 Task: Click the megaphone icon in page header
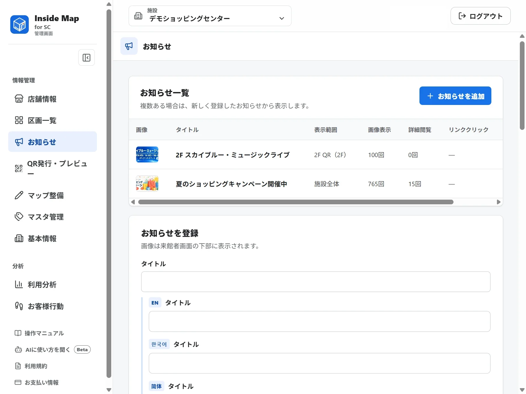(129, 46)
